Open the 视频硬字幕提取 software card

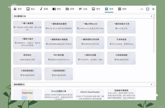tap(121, 94)
